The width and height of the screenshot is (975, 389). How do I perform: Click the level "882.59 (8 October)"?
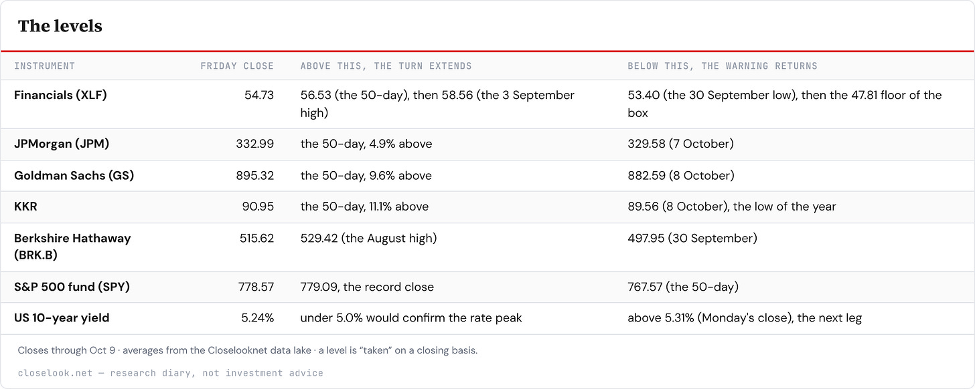[x=681, y=175]
